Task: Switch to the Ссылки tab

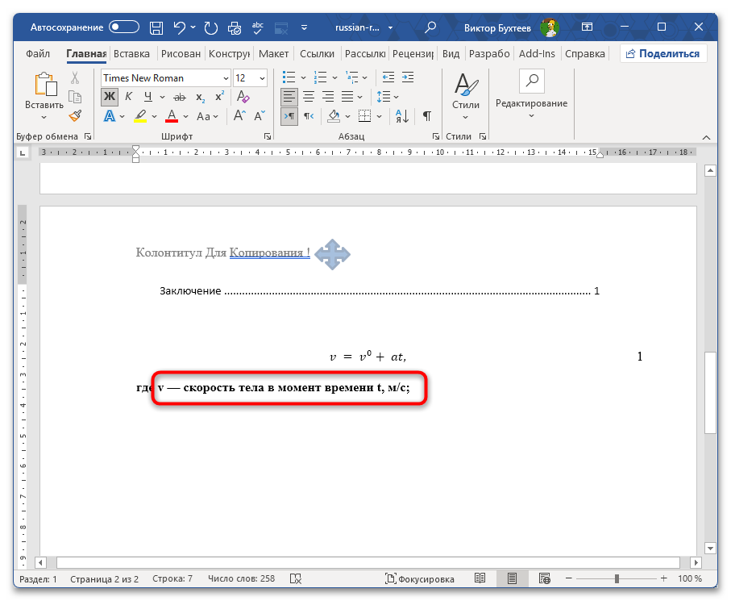Action: (x=317, y=54)
